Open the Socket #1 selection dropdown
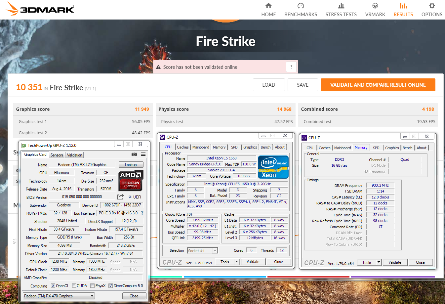Screen dimensions: 445x304 tap(202, 251)
